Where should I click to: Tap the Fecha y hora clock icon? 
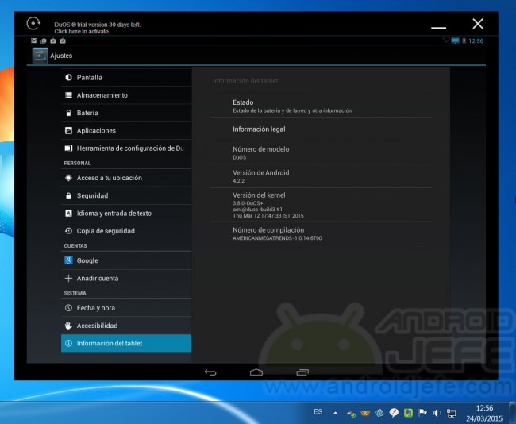[68, 308]
